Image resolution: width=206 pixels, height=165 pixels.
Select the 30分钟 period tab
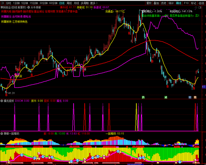[x=43, y=3]
